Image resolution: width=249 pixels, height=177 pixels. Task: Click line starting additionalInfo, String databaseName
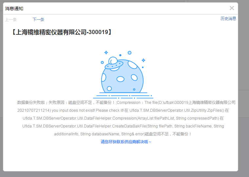coord(123,134)
